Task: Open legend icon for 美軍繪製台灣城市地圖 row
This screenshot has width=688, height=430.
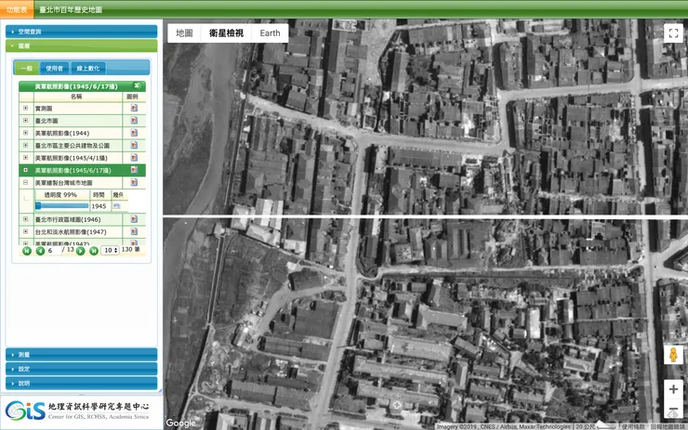Action: tap(134, 182)
